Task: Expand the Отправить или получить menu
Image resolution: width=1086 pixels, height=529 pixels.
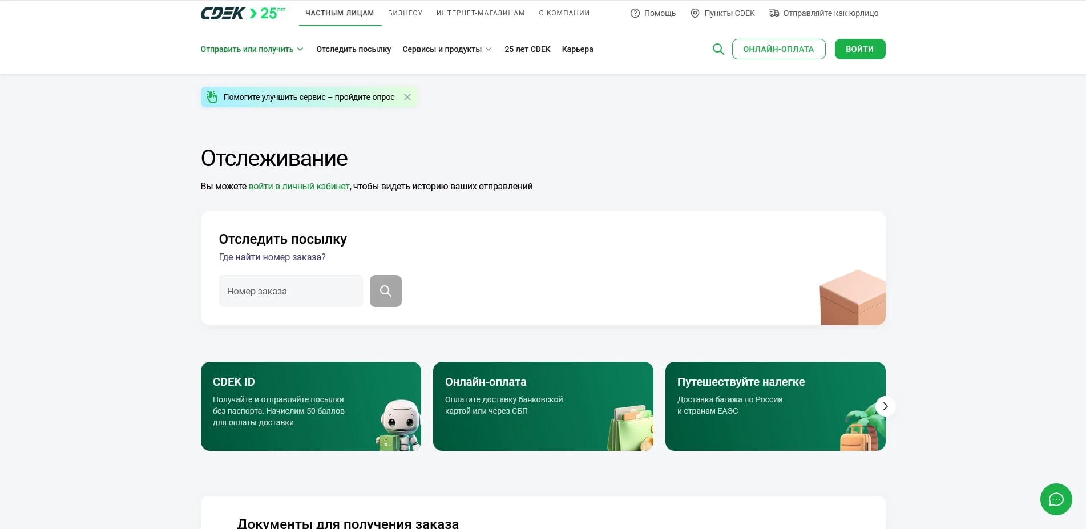Action: [x=252, y=49]
